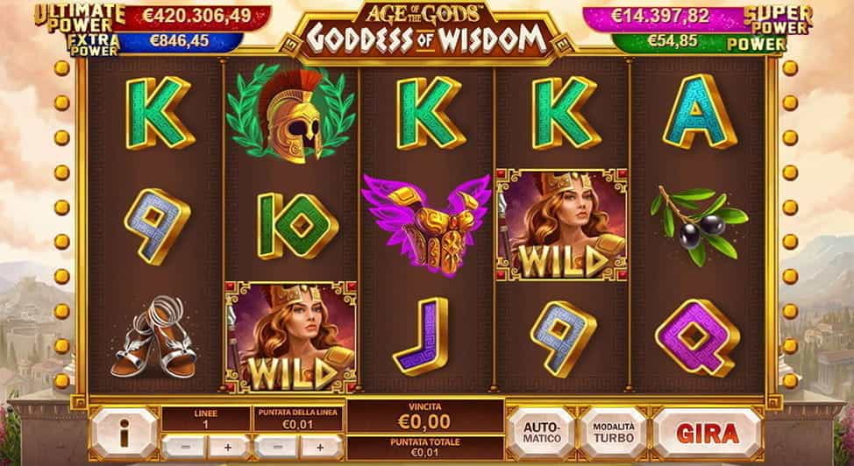This screenshot has width=854, height=466.
Task: Select the purple winged armor symbol
Action: (x=426, y=225)
